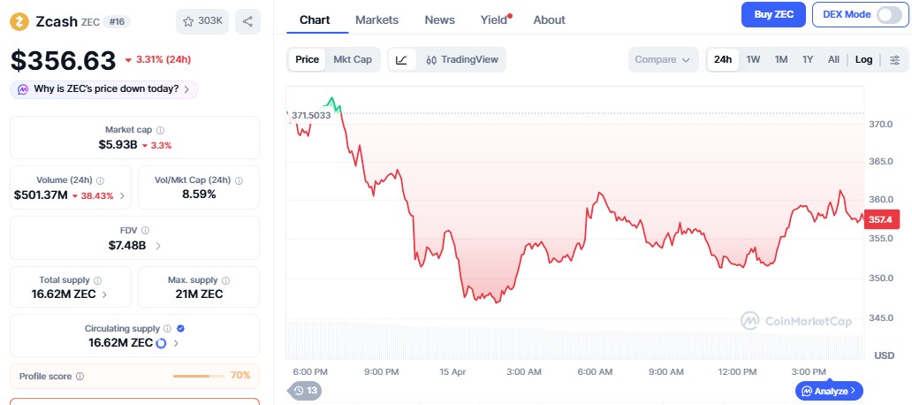The height and width of the screenshot is (405, 912).
Task: Toggle DEX Mode switch
Action: click(x=889, y=14)
